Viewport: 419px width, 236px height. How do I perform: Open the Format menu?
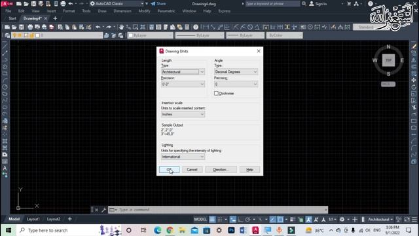69,11
